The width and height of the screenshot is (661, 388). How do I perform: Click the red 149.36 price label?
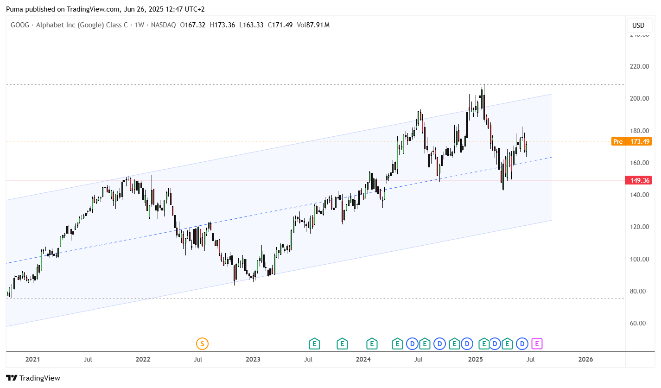pyautogui.click(x=638, y=180)
